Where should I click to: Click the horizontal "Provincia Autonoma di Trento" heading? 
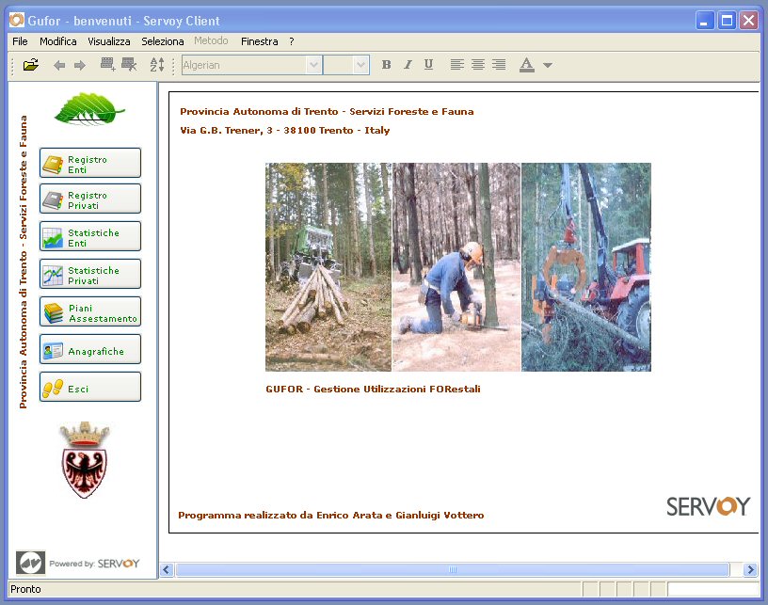tap(327, 112)
